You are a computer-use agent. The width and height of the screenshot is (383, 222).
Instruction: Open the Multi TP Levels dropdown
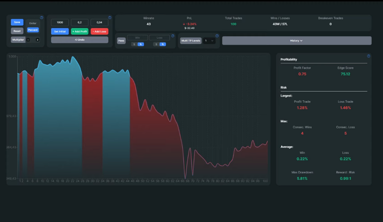pos(209,40)
